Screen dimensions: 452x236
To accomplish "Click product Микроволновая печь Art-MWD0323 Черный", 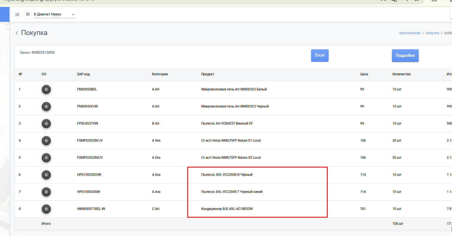I will pyautogui.click(x=235, y=106).
